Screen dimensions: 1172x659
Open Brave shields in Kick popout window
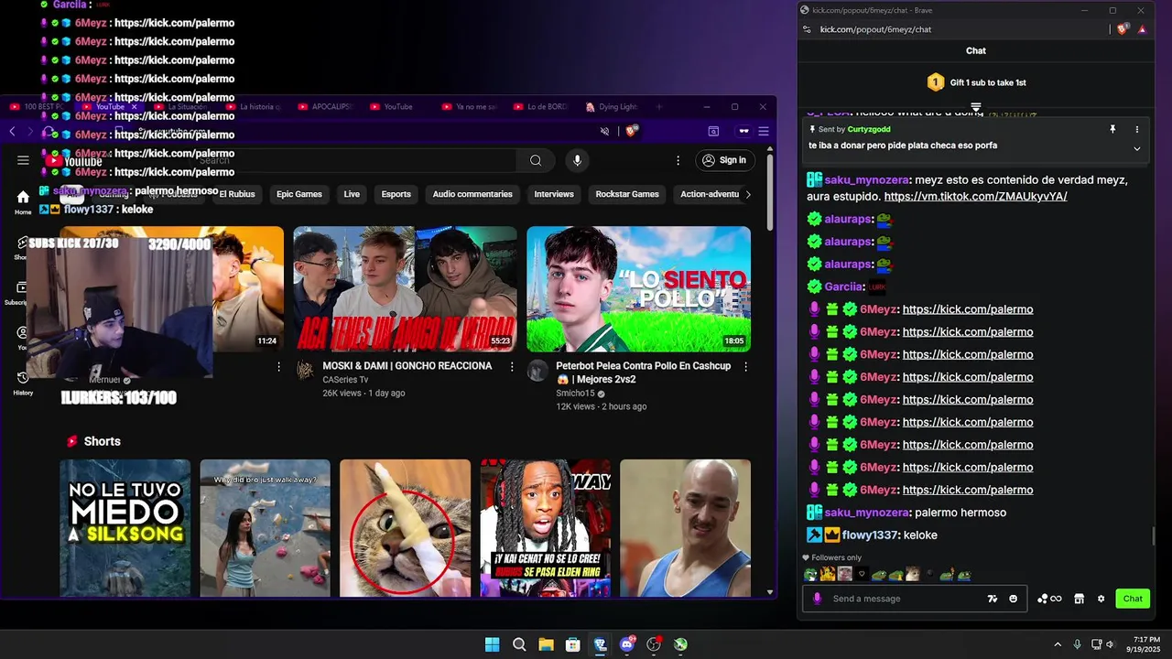tap(1123, 29)
